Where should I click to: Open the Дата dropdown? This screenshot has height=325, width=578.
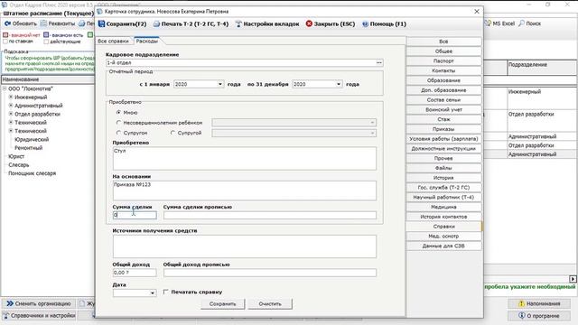153,292
